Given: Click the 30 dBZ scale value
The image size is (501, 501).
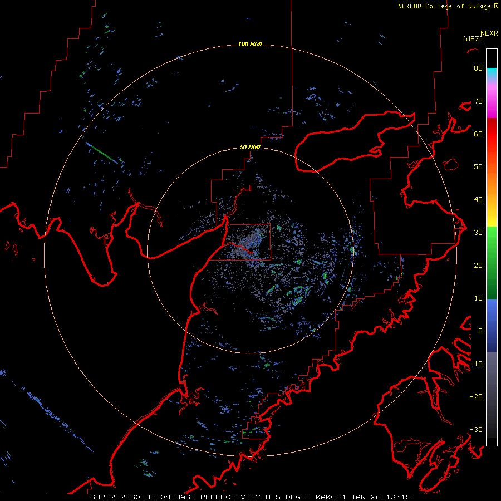Looking at the screenshot, I should [478, 232].
